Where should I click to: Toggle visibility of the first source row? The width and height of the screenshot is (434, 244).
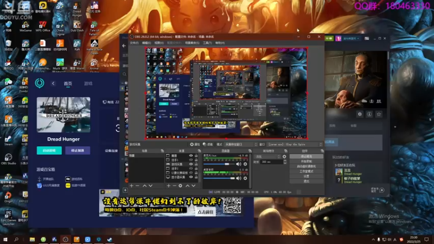pos(191,156)
